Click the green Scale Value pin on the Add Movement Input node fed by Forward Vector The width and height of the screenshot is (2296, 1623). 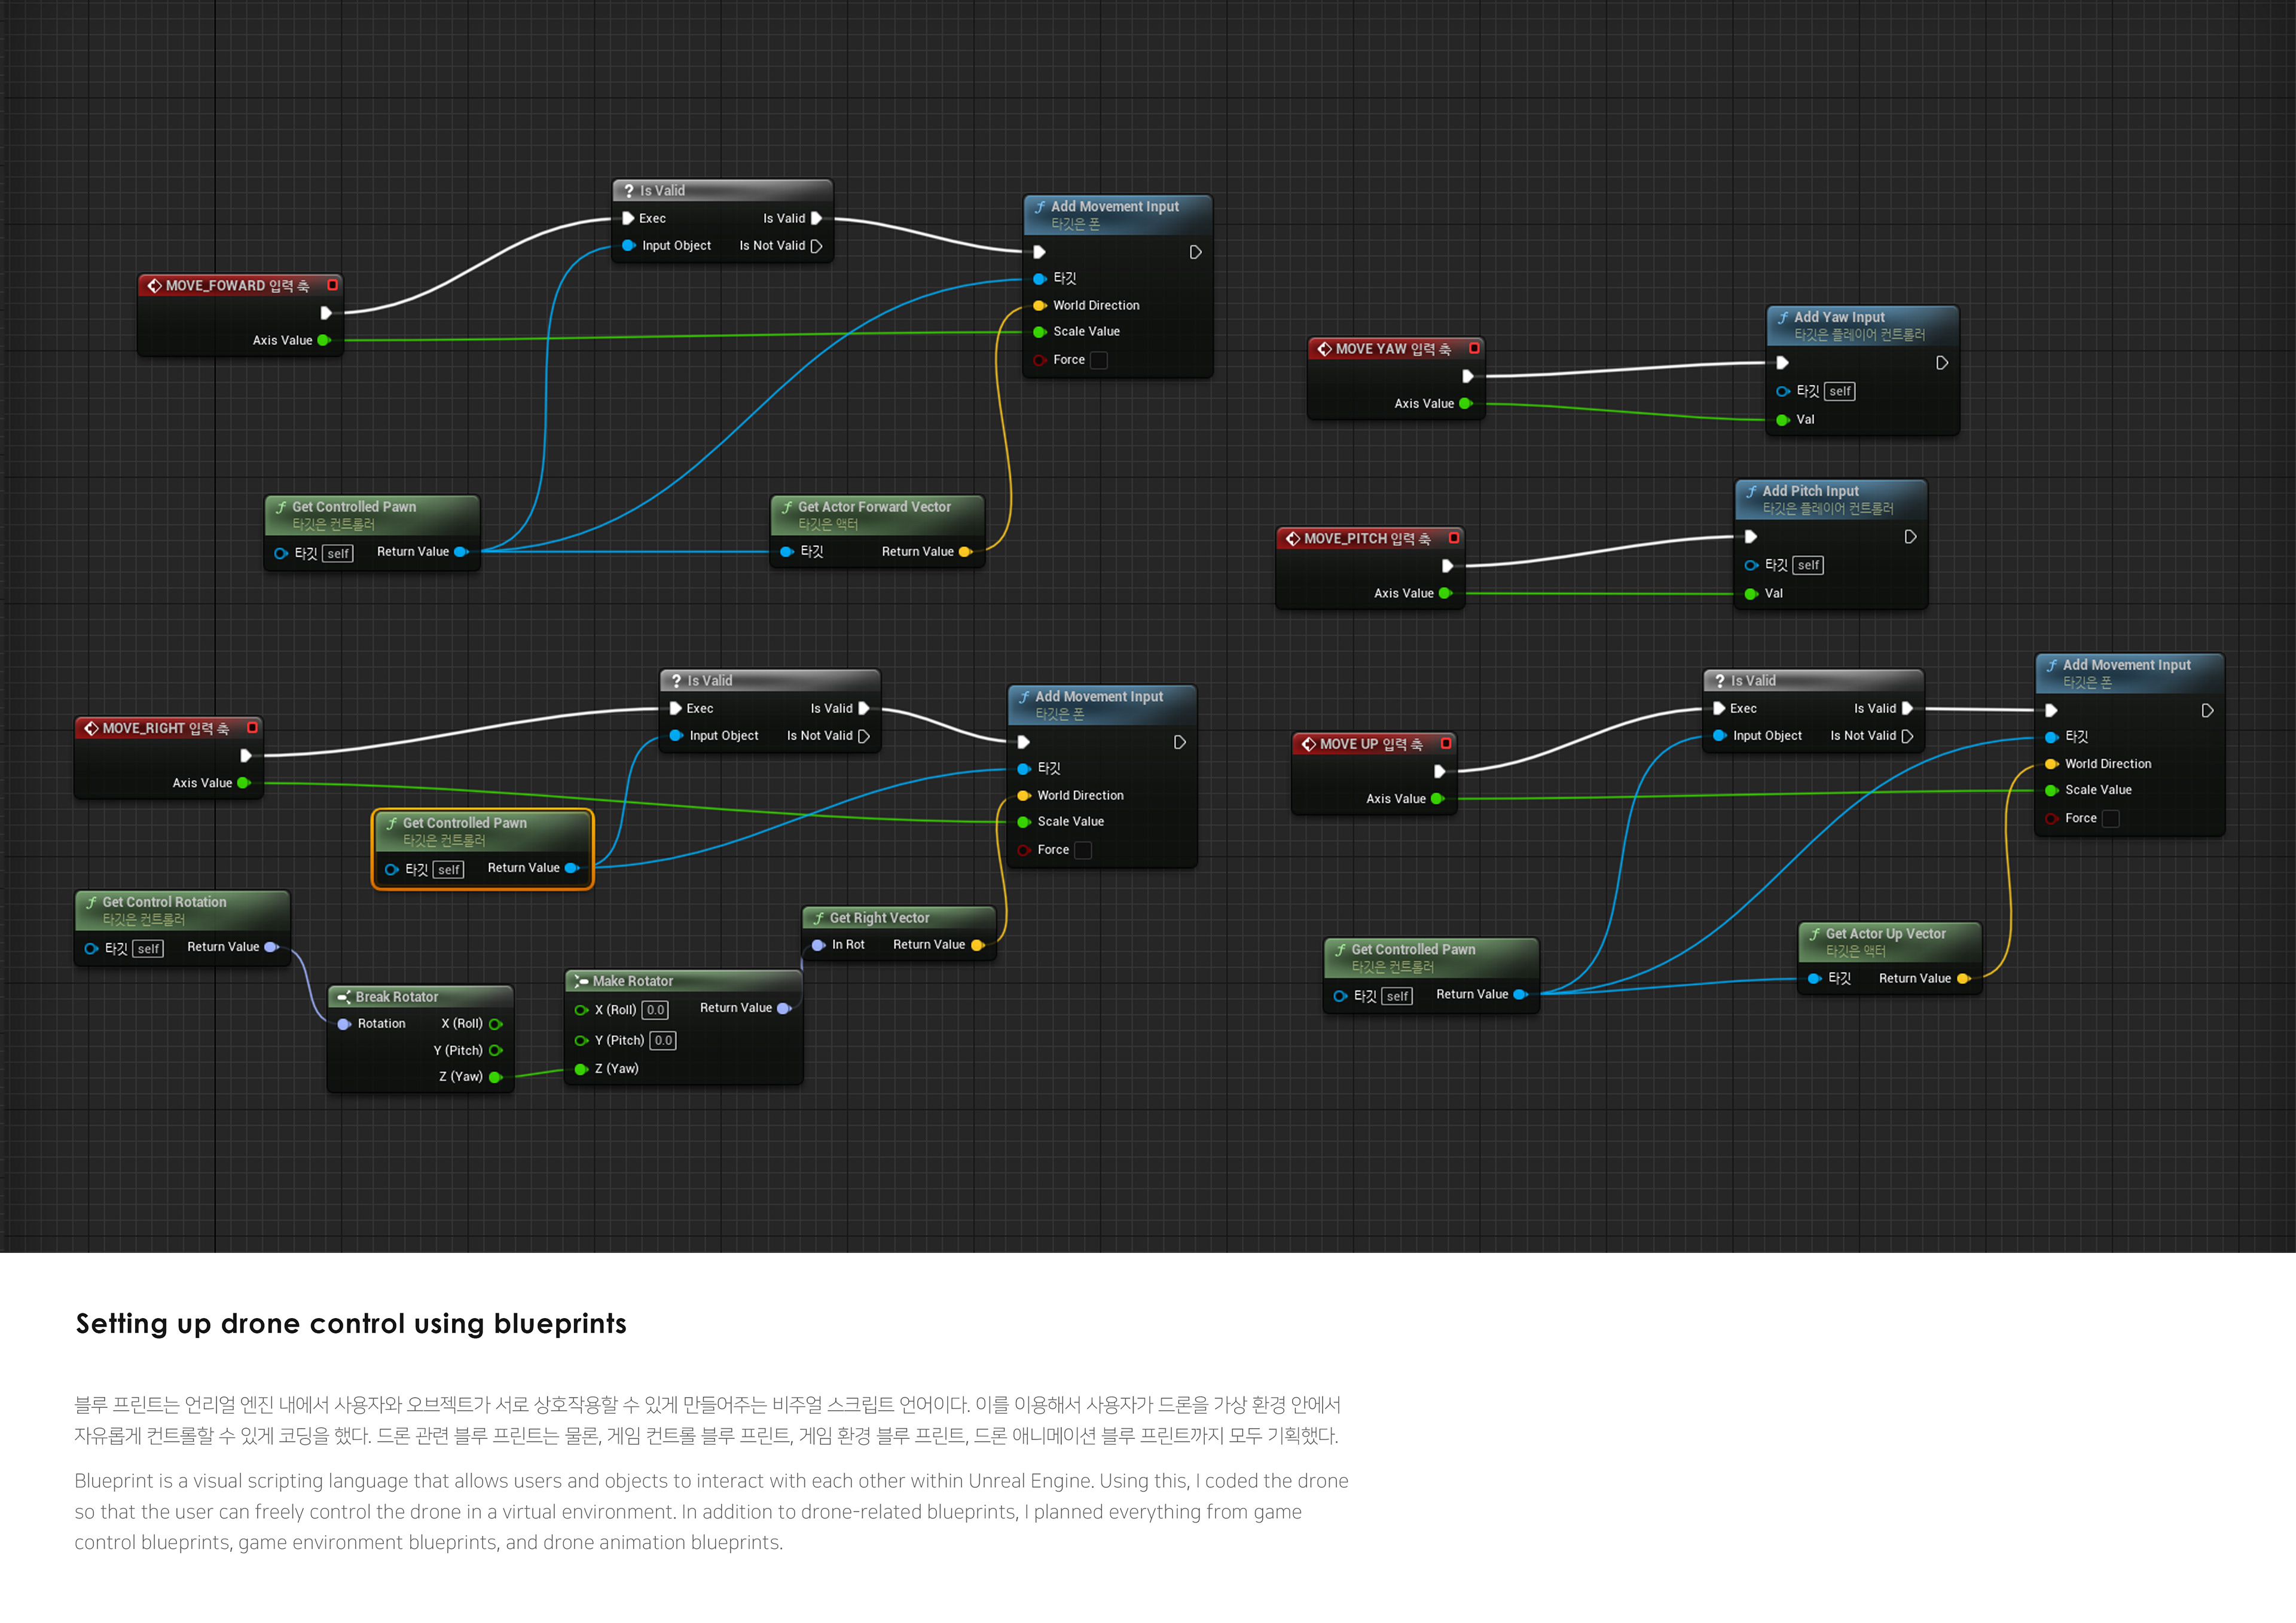pyautogui.click(x=1039, y=331)
